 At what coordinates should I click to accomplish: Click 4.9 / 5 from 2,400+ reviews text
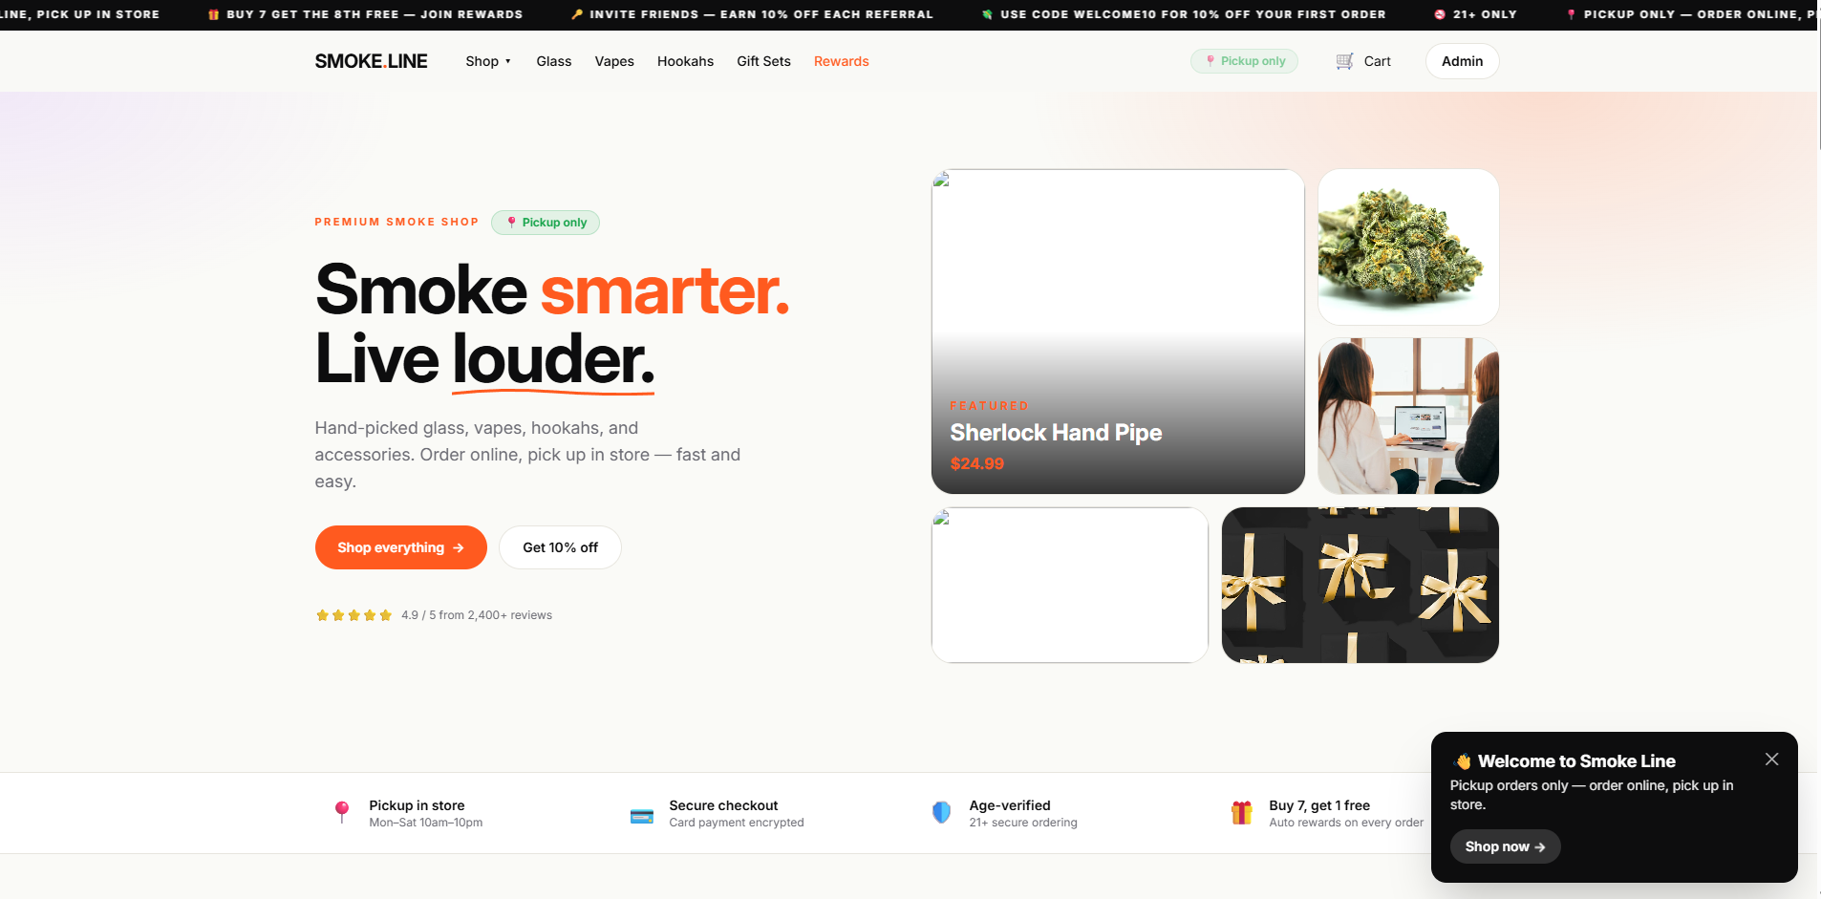click(x=477, y=615)
